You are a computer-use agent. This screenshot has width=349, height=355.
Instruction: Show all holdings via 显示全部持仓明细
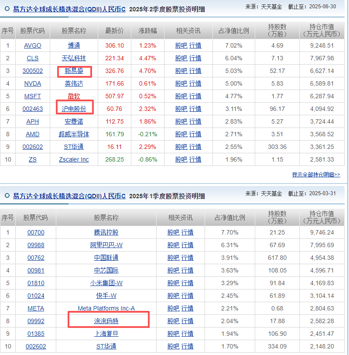(316, 175)
